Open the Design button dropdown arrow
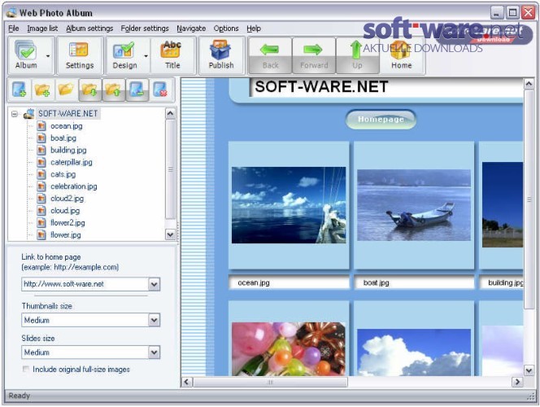 [x=146, y=56]
